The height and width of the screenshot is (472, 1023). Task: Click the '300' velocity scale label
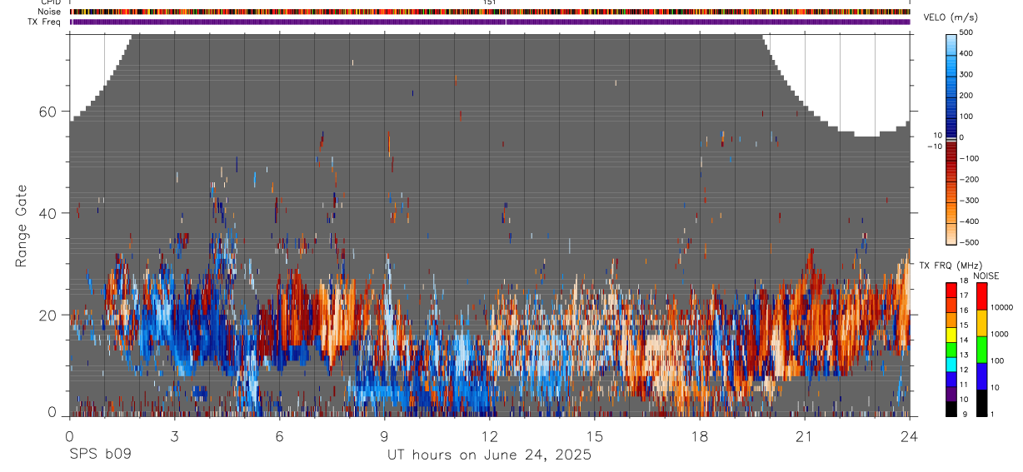point(966,74)
